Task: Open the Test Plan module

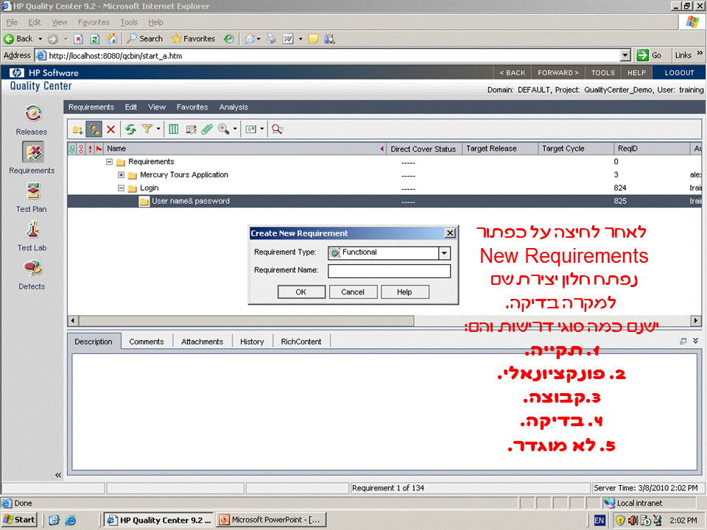Action: coord(32,197)
